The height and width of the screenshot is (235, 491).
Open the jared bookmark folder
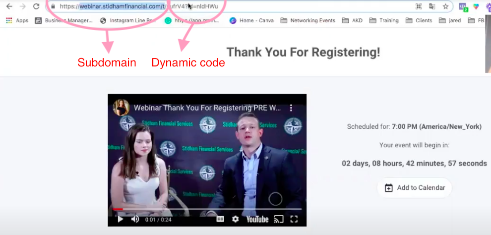[x=450, y=21]
